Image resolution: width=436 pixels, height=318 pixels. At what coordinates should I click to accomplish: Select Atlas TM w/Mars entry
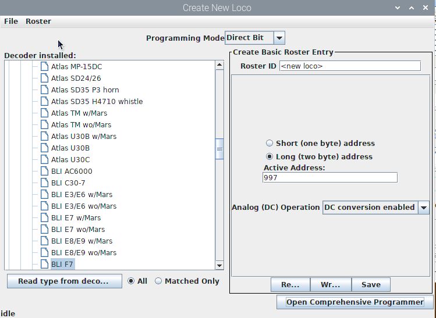pyautogui.click(x=79, y=113)
